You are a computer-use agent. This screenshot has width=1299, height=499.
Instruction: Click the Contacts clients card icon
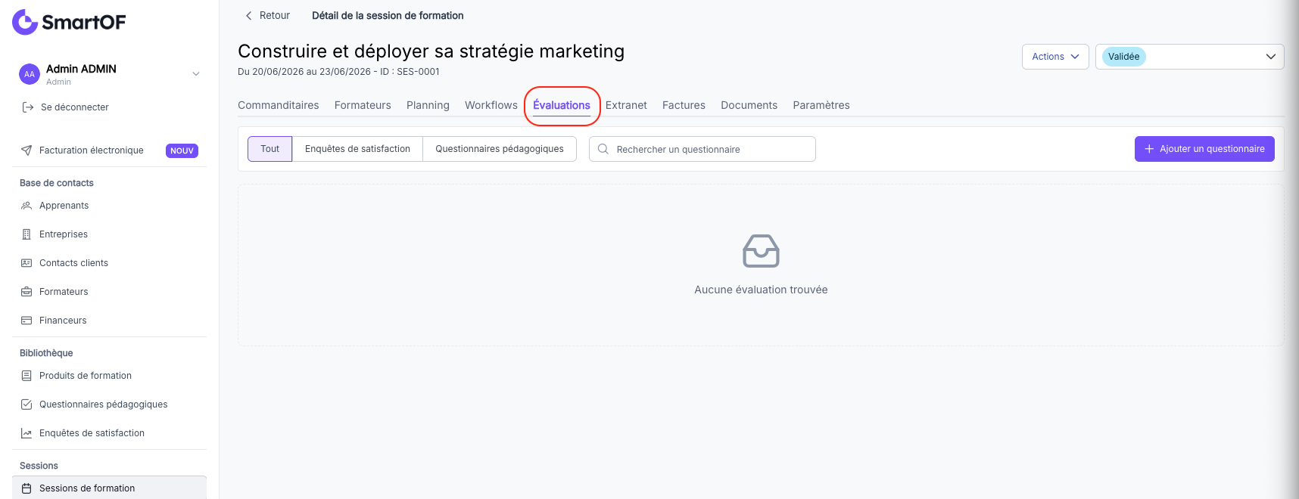(x=26, y=263)
